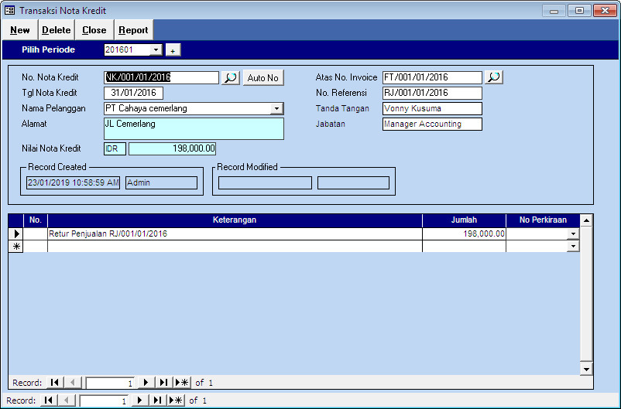The width and height of the screenshot is (621, 409).
Task: Click the first empty Record Modified field
Action: coord(265,182)
